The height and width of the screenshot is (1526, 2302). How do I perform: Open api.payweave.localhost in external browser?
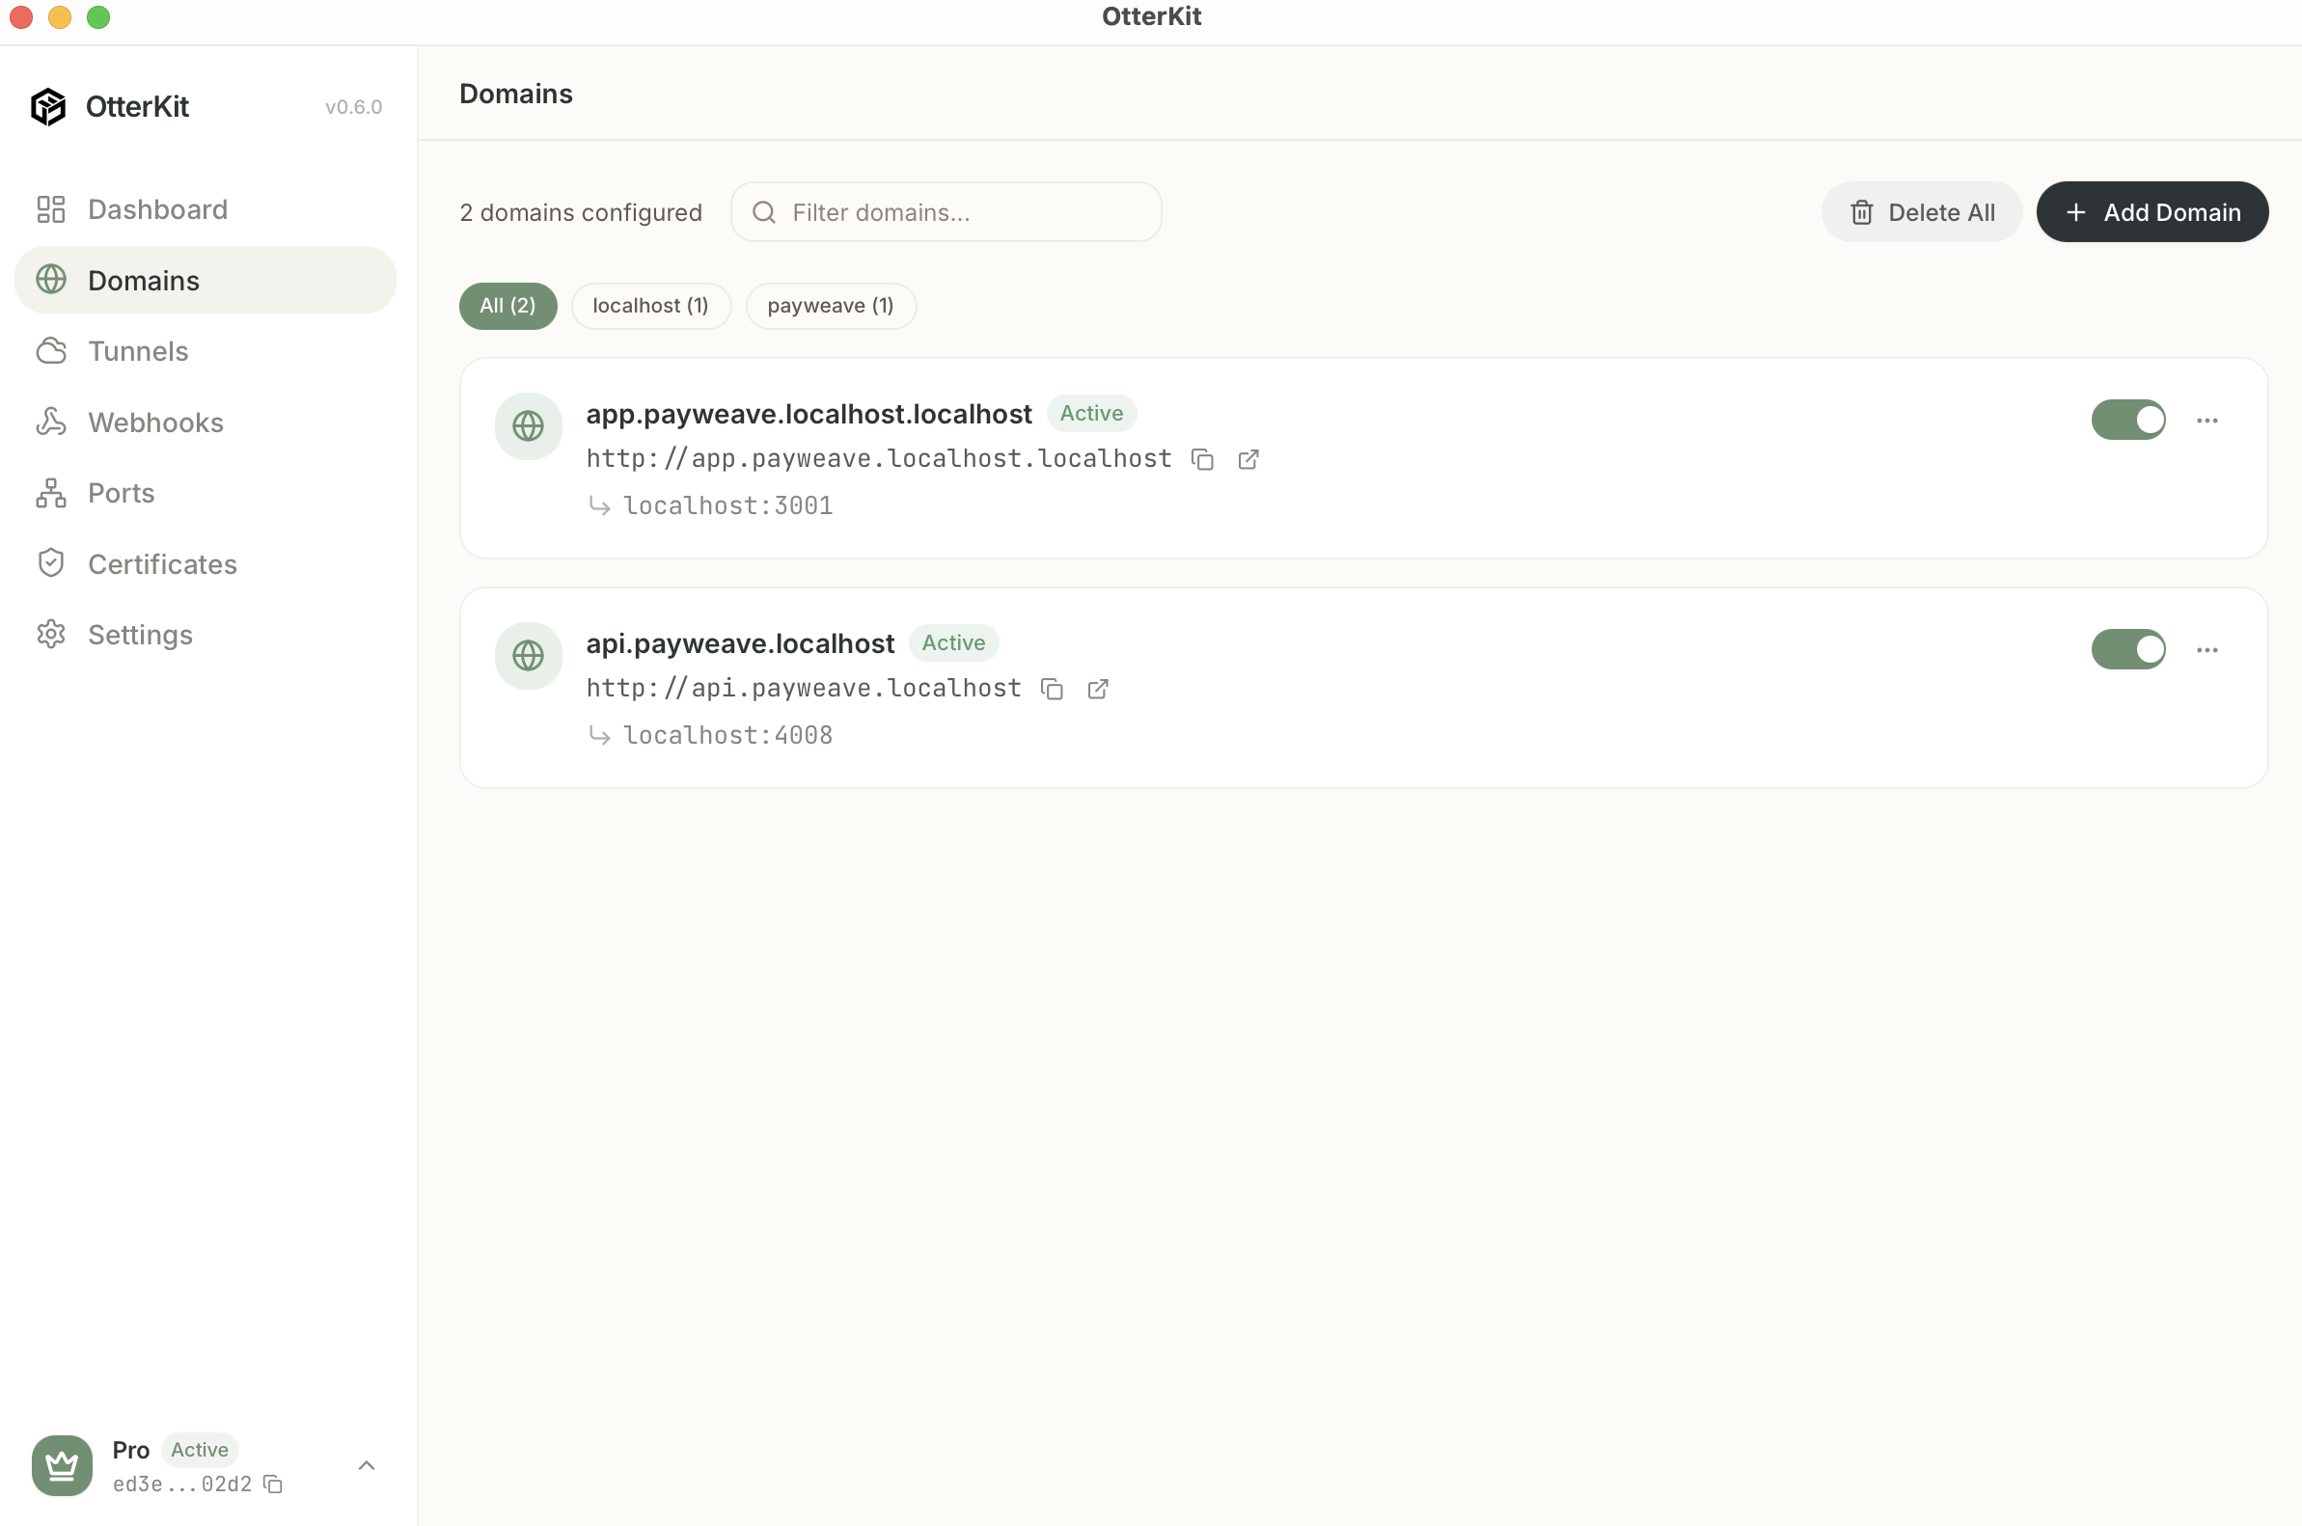(x=1097, y=689)
